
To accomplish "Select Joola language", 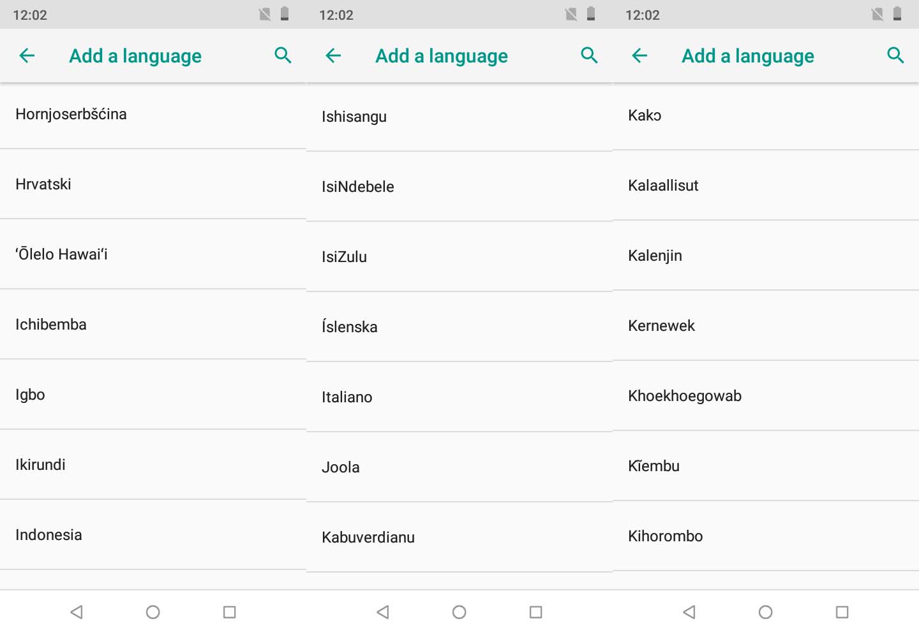I will [459, 467].
